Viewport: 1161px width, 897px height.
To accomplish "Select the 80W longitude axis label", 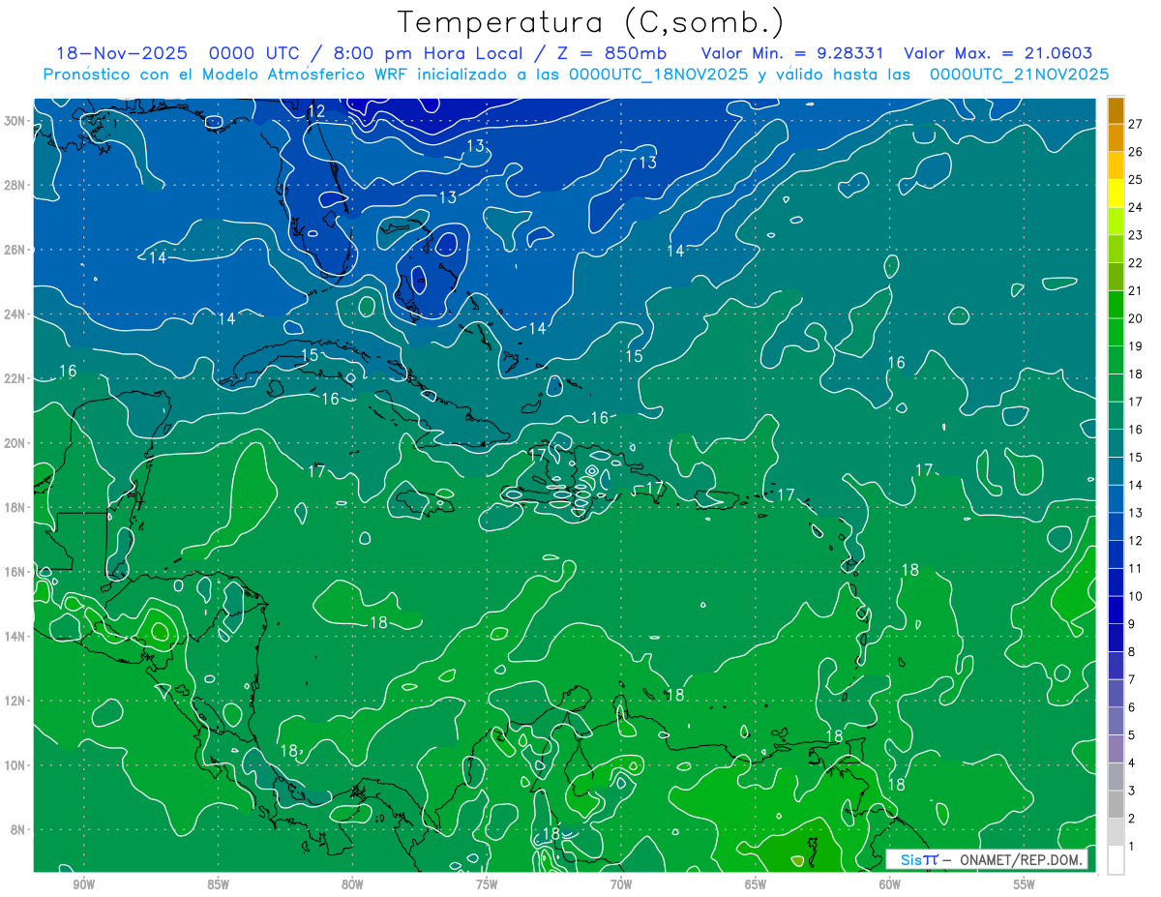I will pos(352,885).
